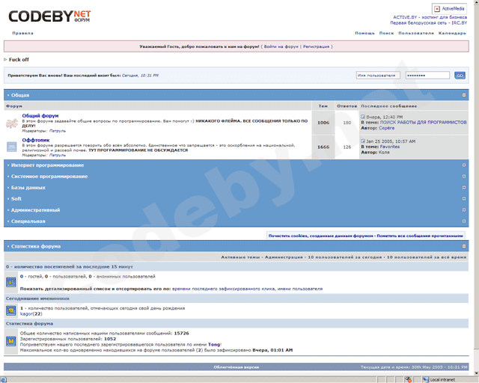
Task: Click the vertical scrollbar track
Action: click(x=476, y=359)
